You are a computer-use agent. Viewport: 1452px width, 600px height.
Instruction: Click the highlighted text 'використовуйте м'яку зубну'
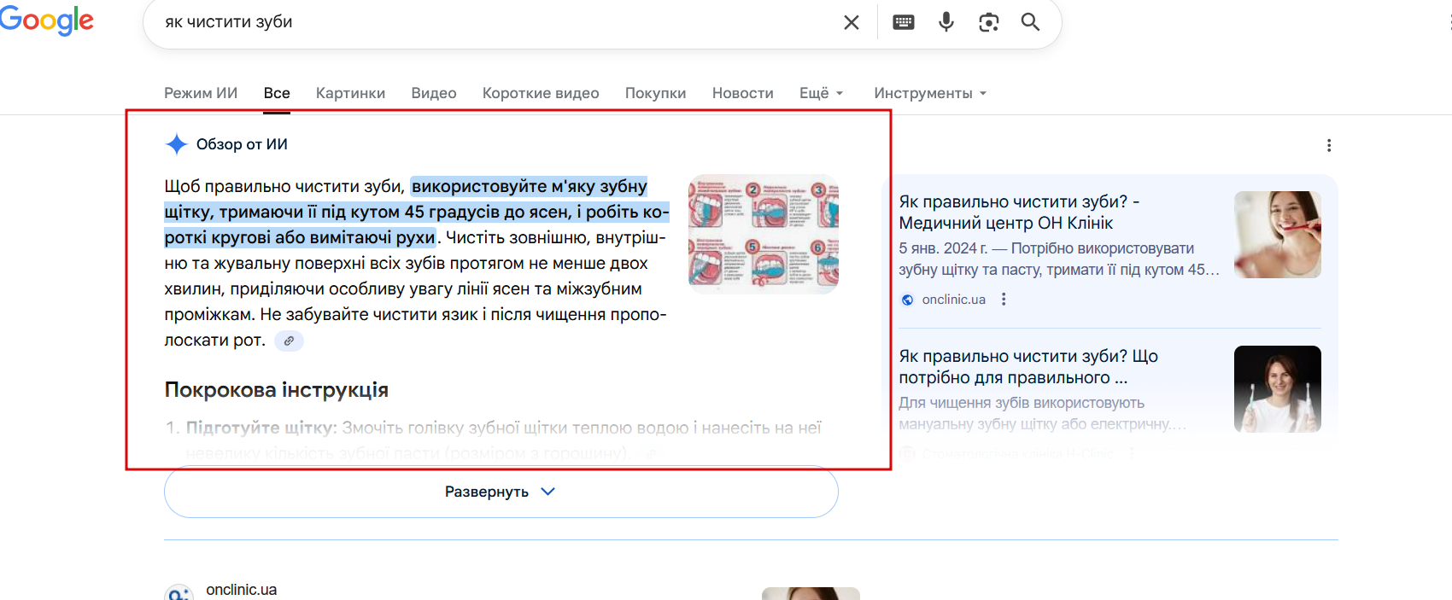530,186
